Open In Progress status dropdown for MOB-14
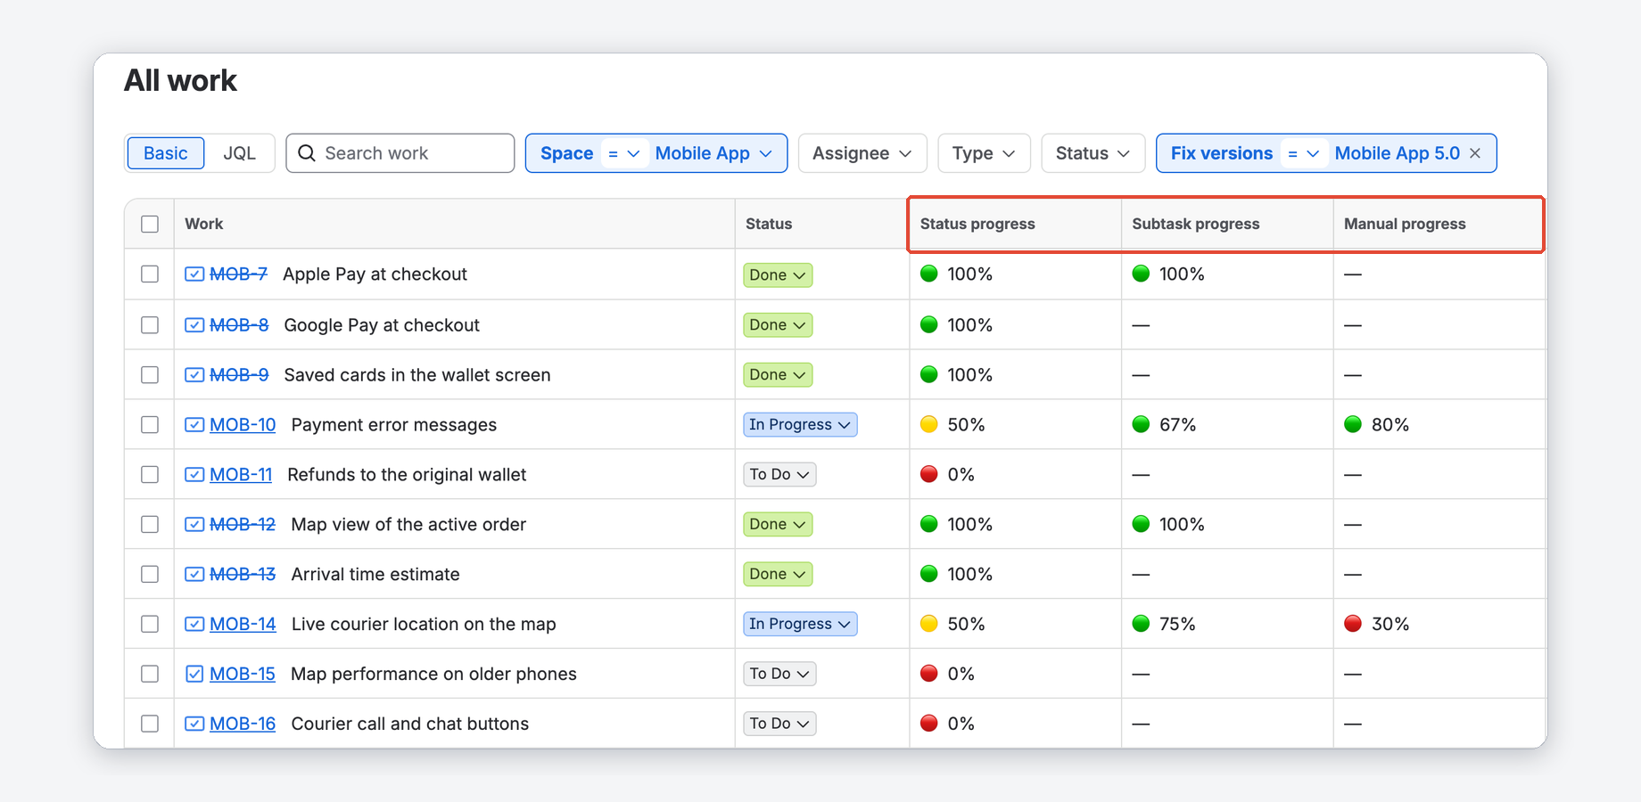The width and height of the screenshot is (1641, 802). [x=800, y=624]
